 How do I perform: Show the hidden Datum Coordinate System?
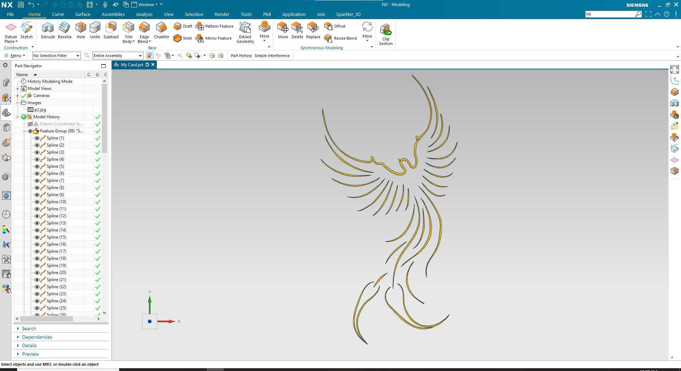coord(30,124)
